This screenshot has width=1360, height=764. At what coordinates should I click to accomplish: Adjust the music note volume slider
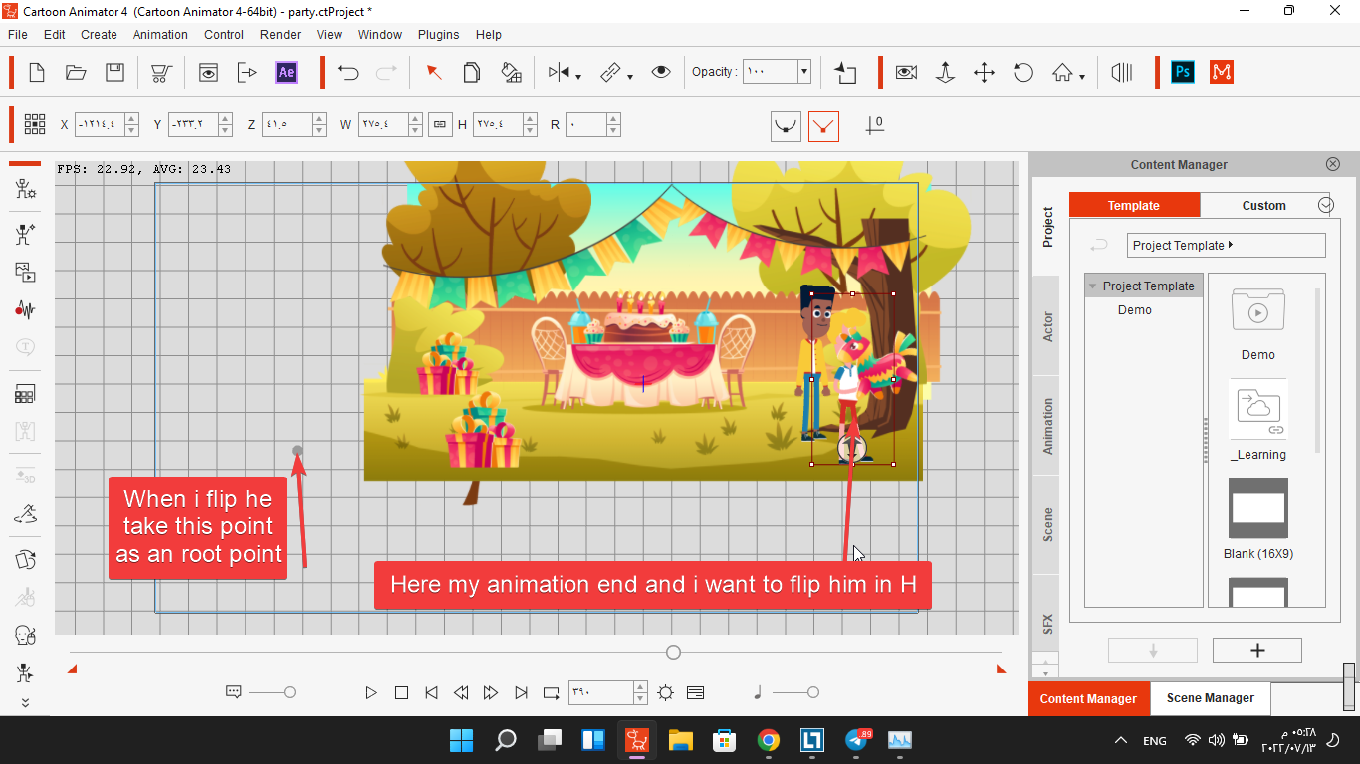[x=813, y=692]
